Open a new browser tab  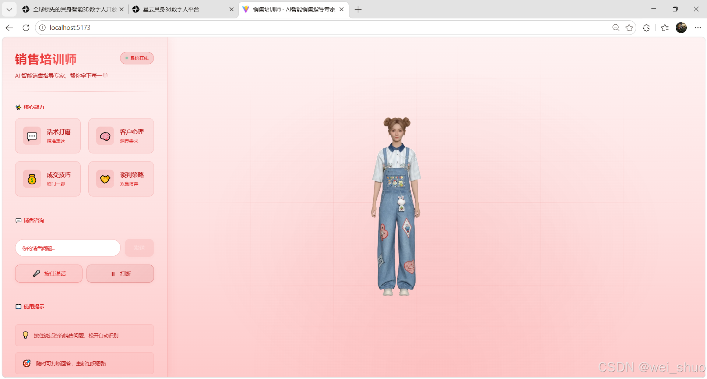tap(358, 10)
